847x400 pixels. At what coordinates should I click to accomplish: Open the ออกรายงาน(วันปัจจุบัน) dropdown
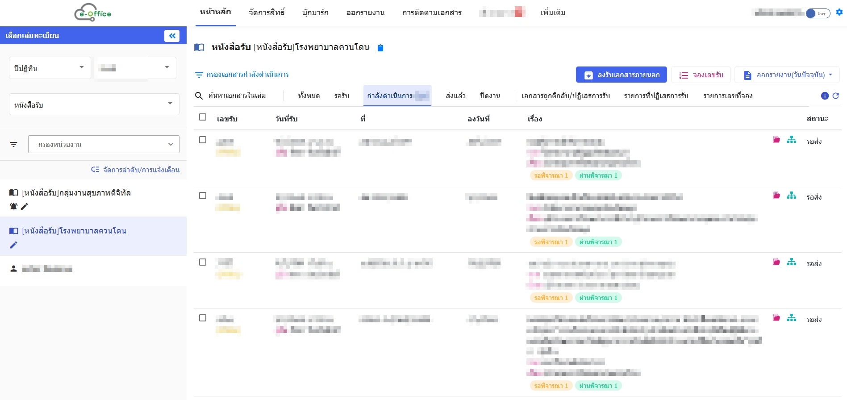coord(787,75)
